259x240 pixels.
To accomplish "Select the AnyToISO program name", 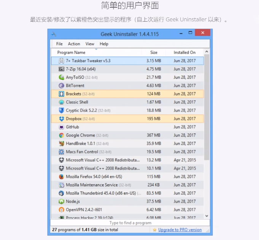I will (75, 77).
